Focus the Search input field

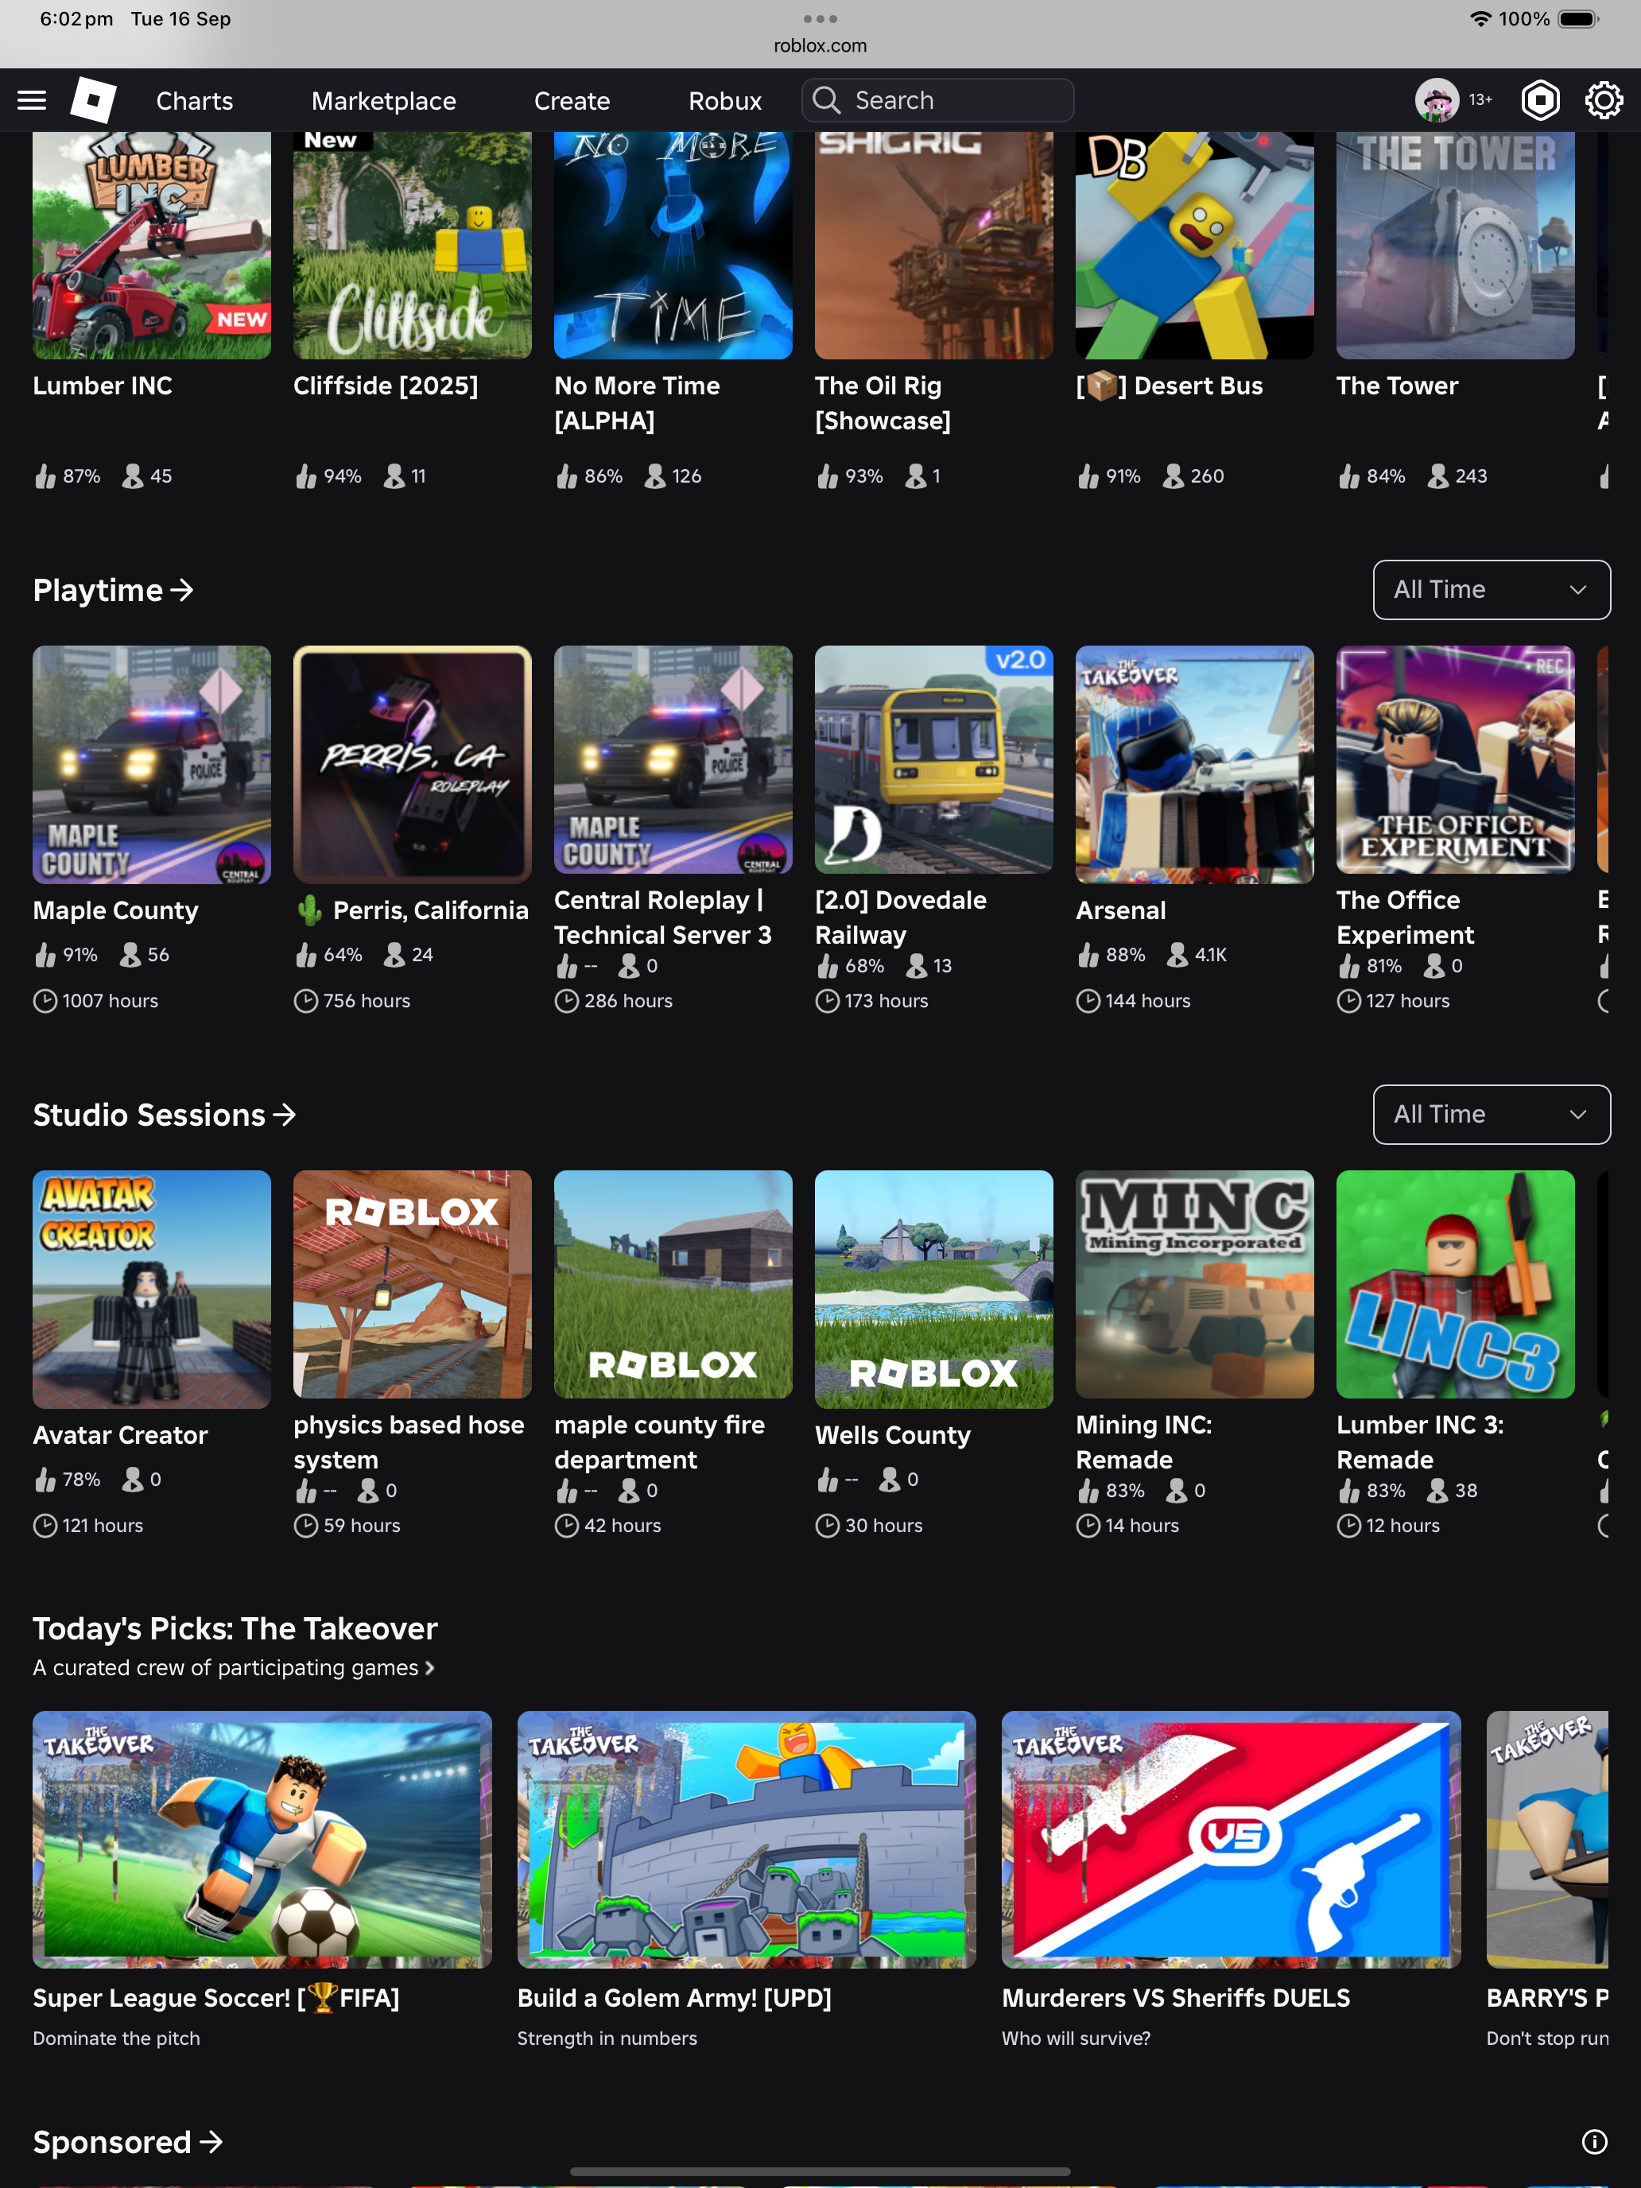pos(937,100)
